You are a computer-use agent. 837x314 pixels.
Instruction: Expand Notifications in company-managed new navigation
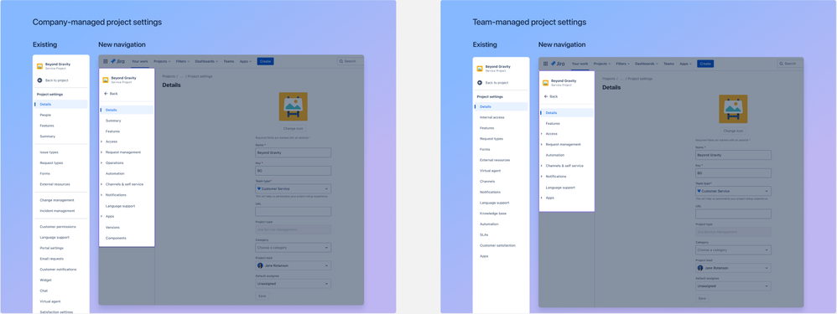click(x=101, y=195)
